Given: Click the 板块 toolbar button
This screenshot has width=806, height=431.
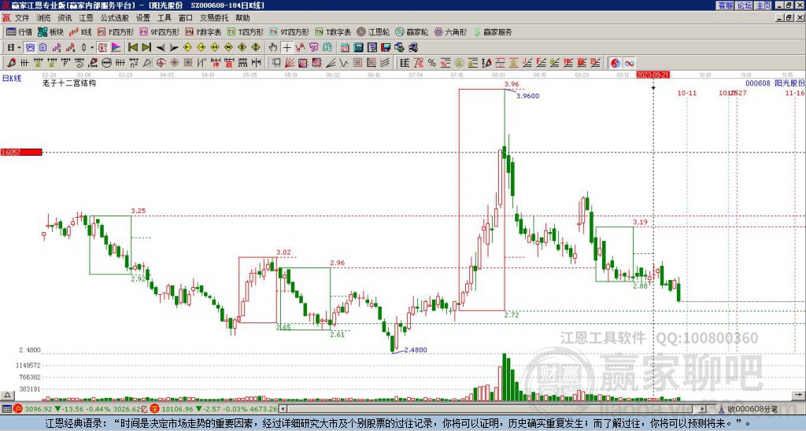Looking at the screenshot, I should [51, 31].
